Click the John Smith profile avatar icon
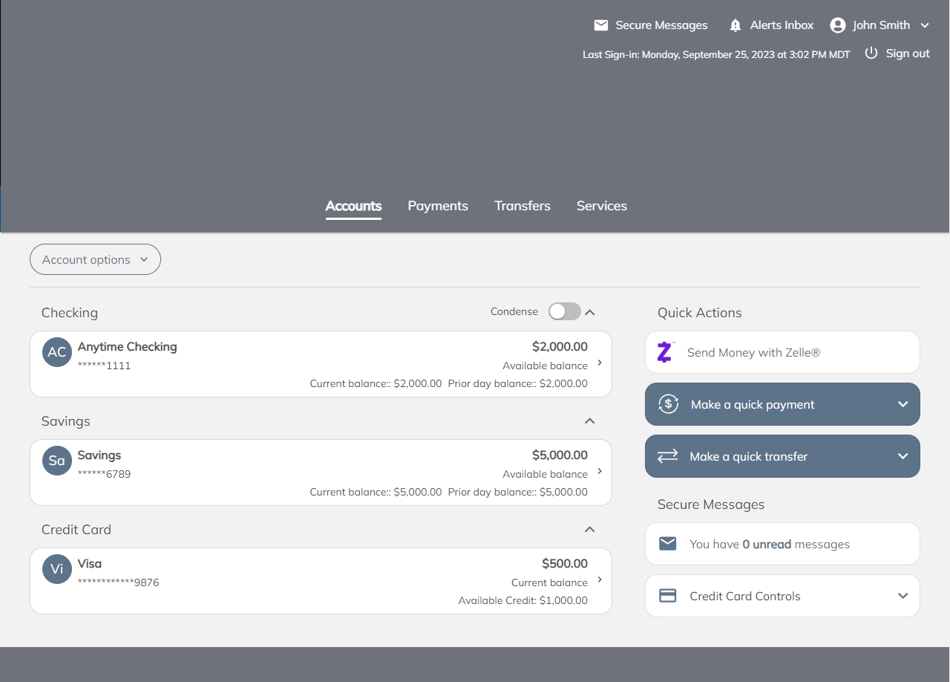 click(x=838, y=25)
